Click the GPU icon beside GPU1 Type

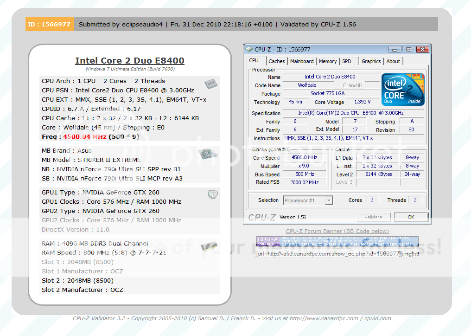point(212,194)
